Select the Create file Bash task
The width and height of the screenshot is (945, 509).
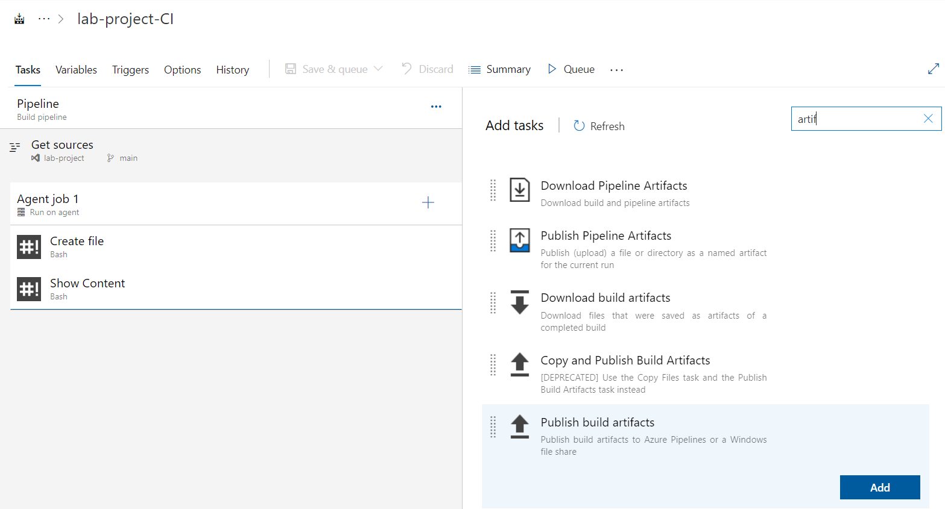pos(236,246)
